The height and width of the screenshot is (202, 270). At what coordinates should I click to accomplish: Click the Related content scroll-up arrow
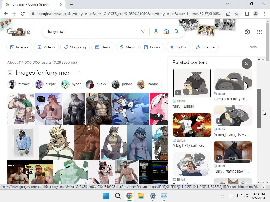259,59
